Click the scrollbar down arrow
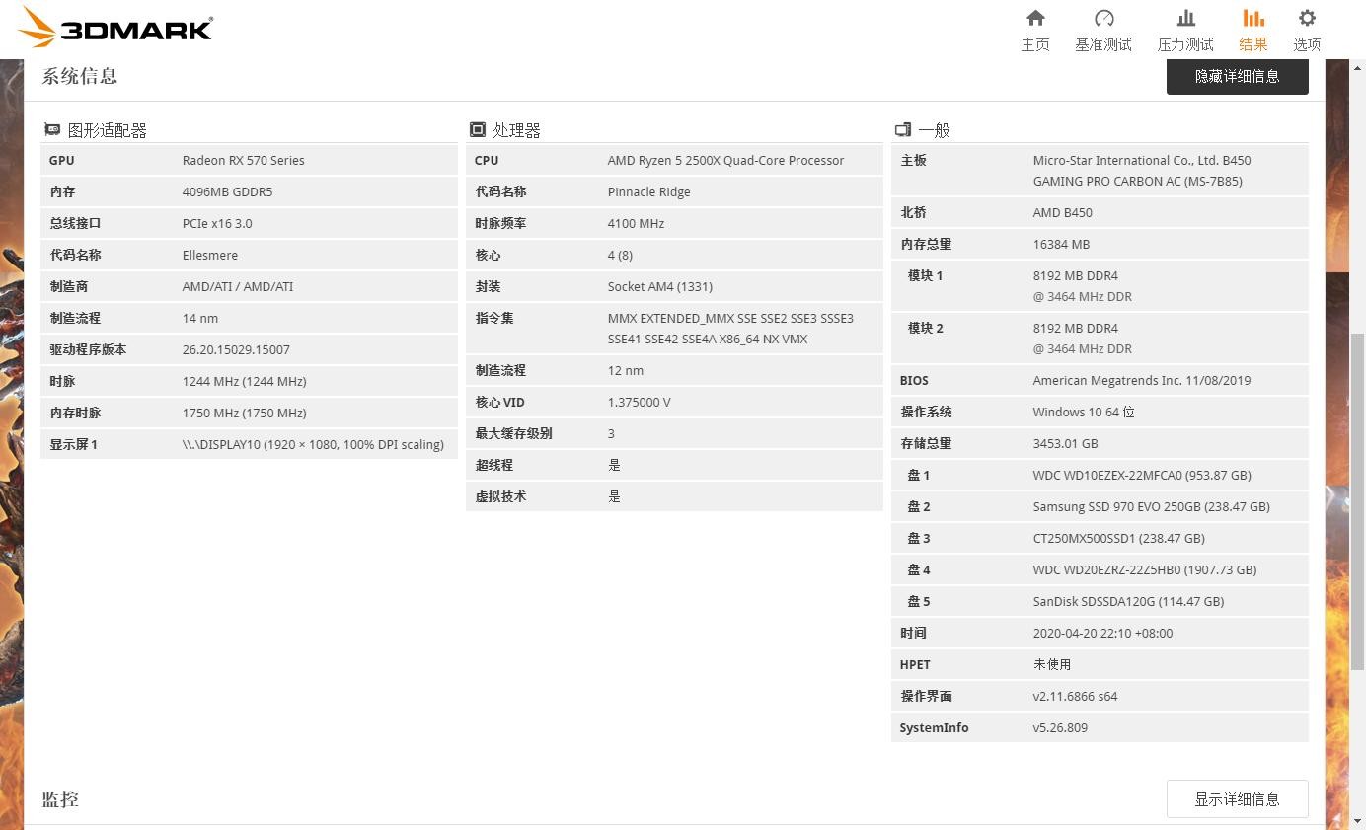 tap(1358, 821)
